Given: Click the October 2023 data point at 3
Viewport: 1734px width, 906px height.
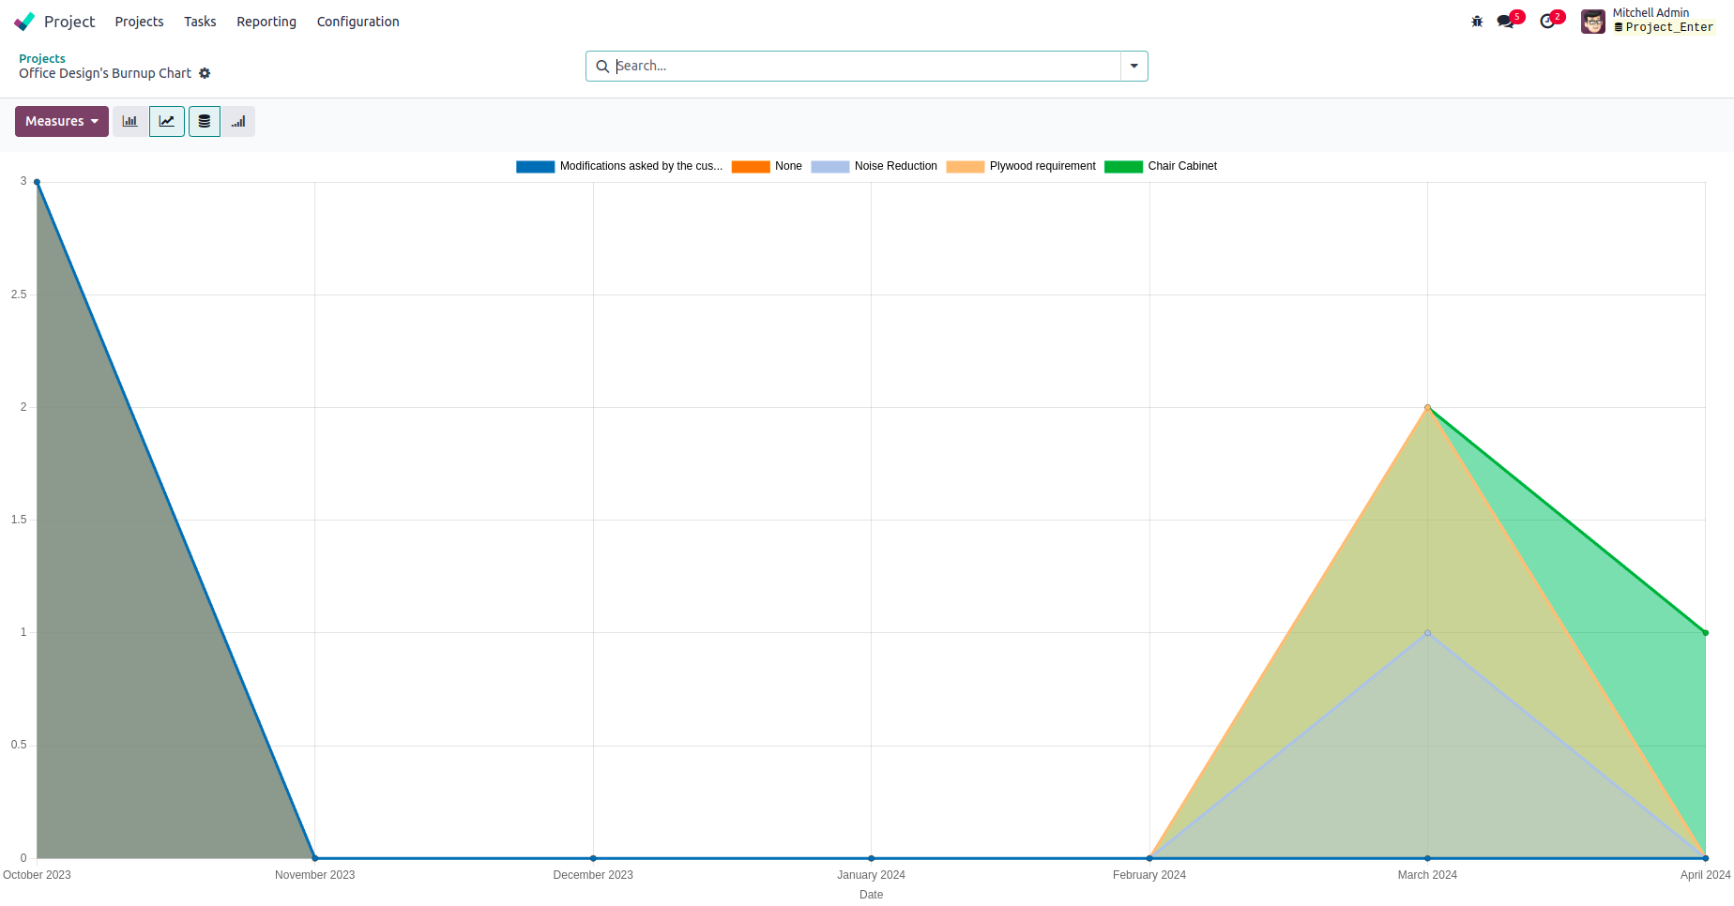Looking at the screenshot, I should (37, 182).
